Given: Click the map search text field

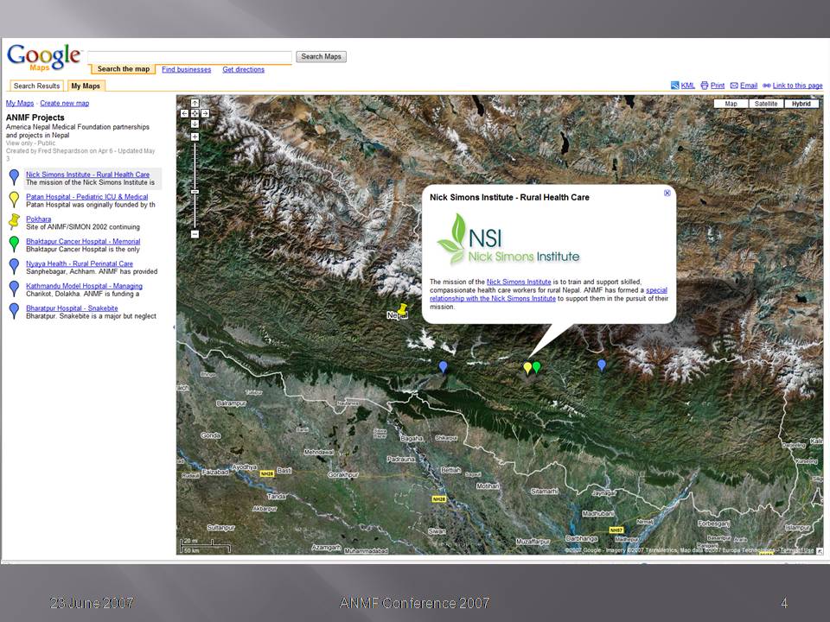Looking at the screenshot, I should point(189,57).
